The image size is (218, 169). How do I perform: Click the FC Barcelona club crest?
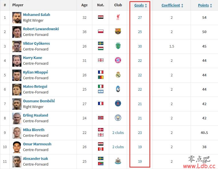pos(118,31)
